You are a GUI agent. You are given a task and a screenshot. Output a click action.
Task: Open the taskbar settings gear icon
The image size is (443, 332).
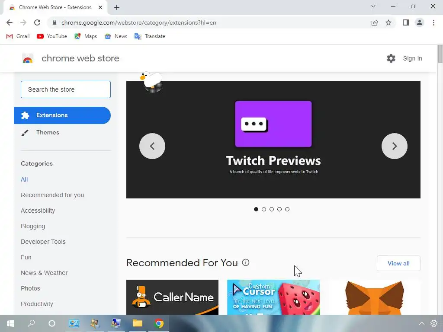[434, 323]
